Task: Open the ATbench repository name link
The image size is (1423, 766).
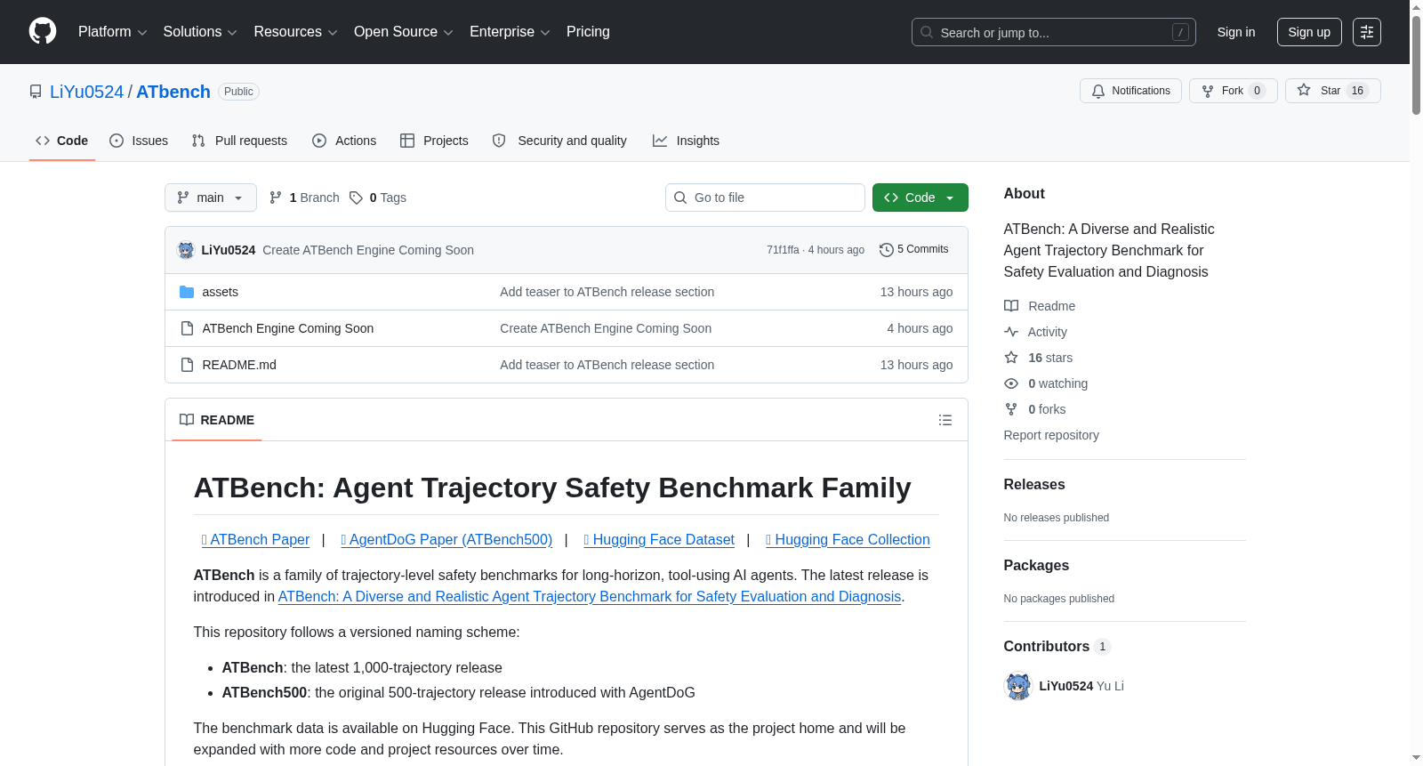Action: coord(173,92)
